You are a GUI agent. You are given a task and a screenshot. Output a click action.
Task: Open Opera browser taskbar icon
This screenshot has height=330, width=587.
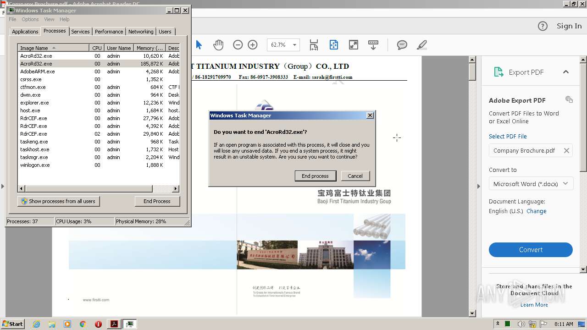click(98, 324)
